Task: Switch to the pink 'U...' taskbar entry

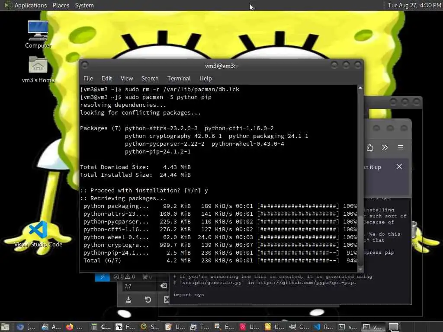Action: 249,327
